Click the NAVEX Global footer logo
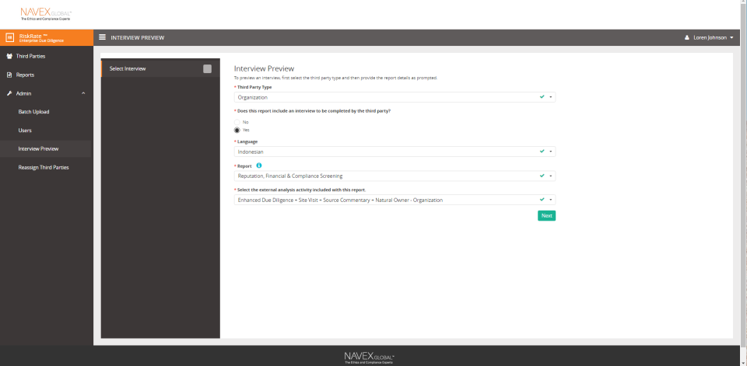This screenshot has height=366, width=747. click(x=369, y=358)
